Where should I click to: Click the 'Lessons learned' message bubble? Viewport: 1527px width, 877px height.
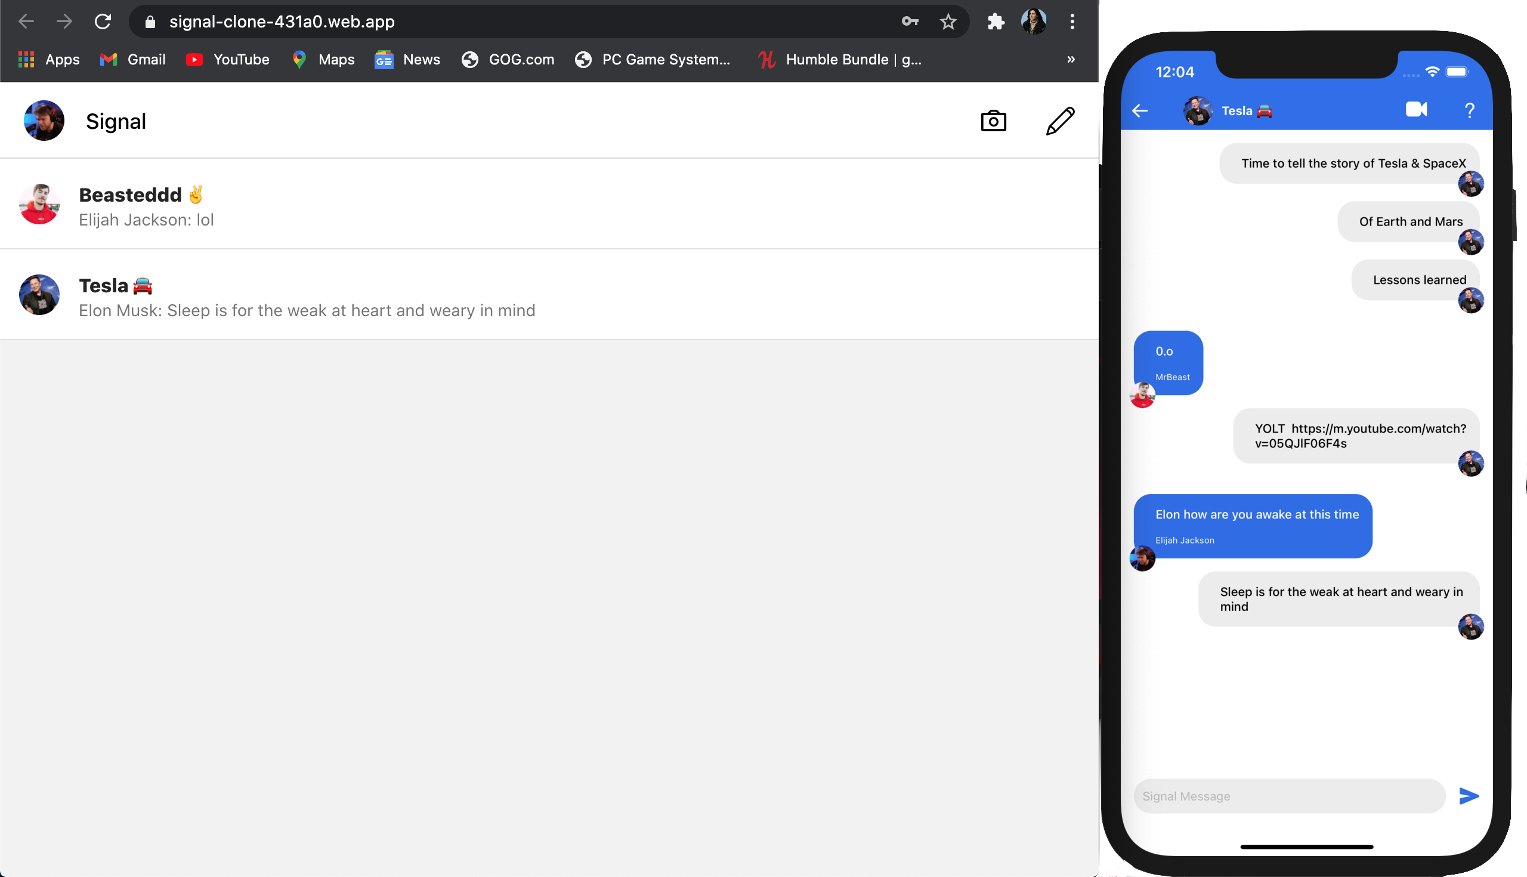[x=1415, y=280]
